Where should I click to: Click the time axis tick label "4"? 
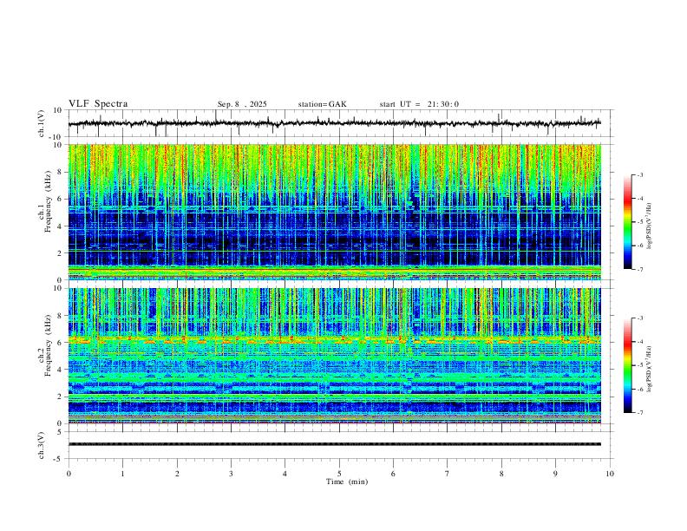tap(285, 474)
